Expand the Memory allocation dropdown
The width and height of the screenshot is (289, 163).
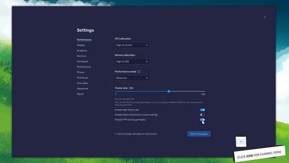click(x=132, y=62)
